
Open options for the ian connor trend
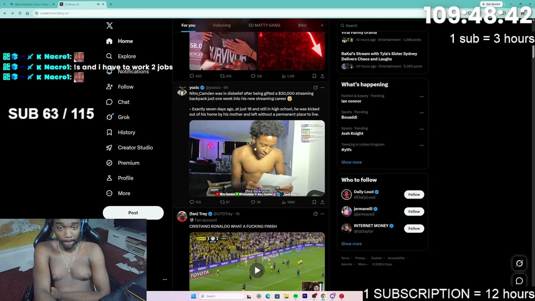[x=422, y=97]
